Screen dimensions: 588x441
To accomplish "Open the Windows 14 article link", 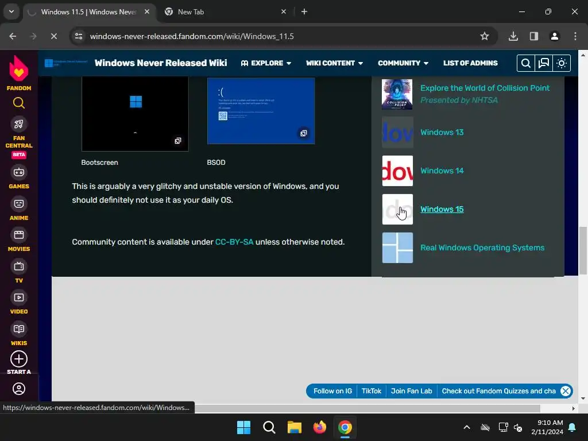I will (x=442, y=171).
